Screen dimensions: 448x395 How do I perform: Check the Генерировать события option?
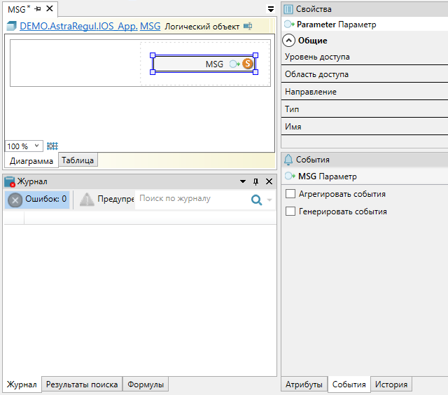click(290, 212)
